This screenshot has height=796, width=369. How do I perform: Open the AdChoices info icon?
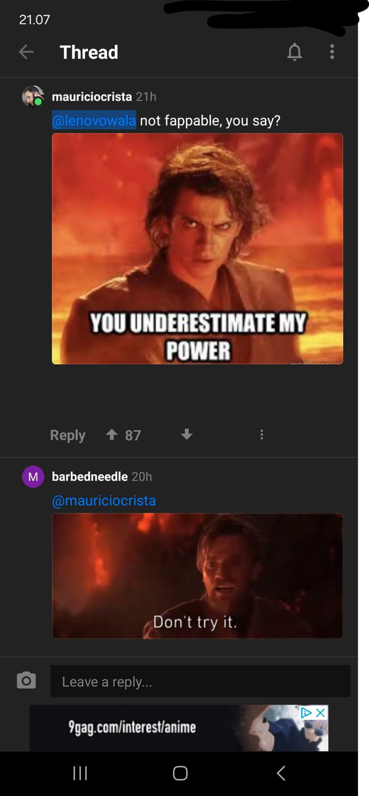pos(307,713)
